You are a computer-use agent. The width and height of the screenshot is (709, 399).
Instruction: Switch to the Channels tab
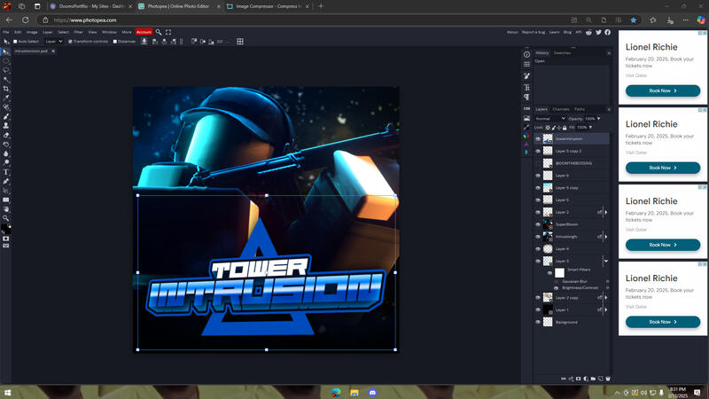click(561, 109)
